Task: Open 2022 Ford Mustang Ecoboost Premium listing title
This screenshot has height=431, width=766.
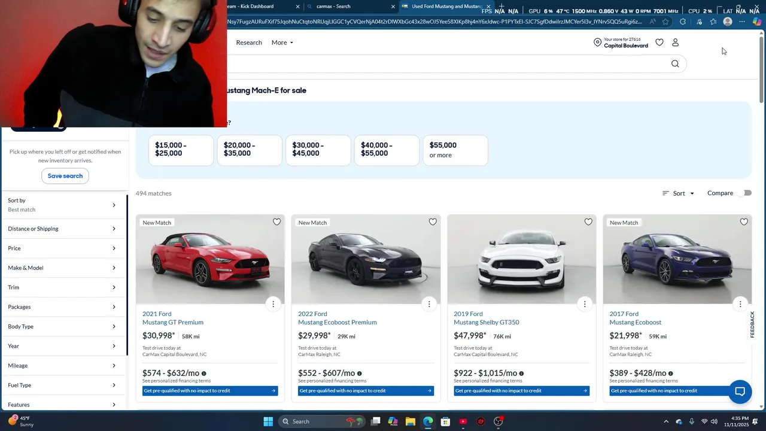Action: tap(338, 318)
